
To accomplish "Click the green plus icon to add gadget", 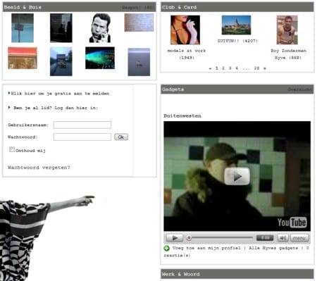I will tap(166, 248).
